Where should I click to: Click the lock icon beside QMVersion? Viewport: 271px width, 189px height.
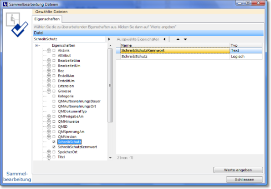coord(49,137)
